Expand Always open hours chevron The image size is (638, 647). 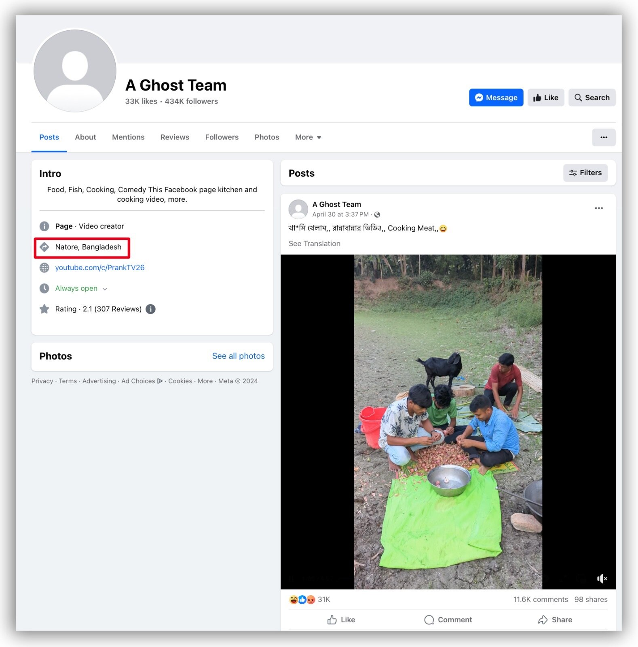105,289
